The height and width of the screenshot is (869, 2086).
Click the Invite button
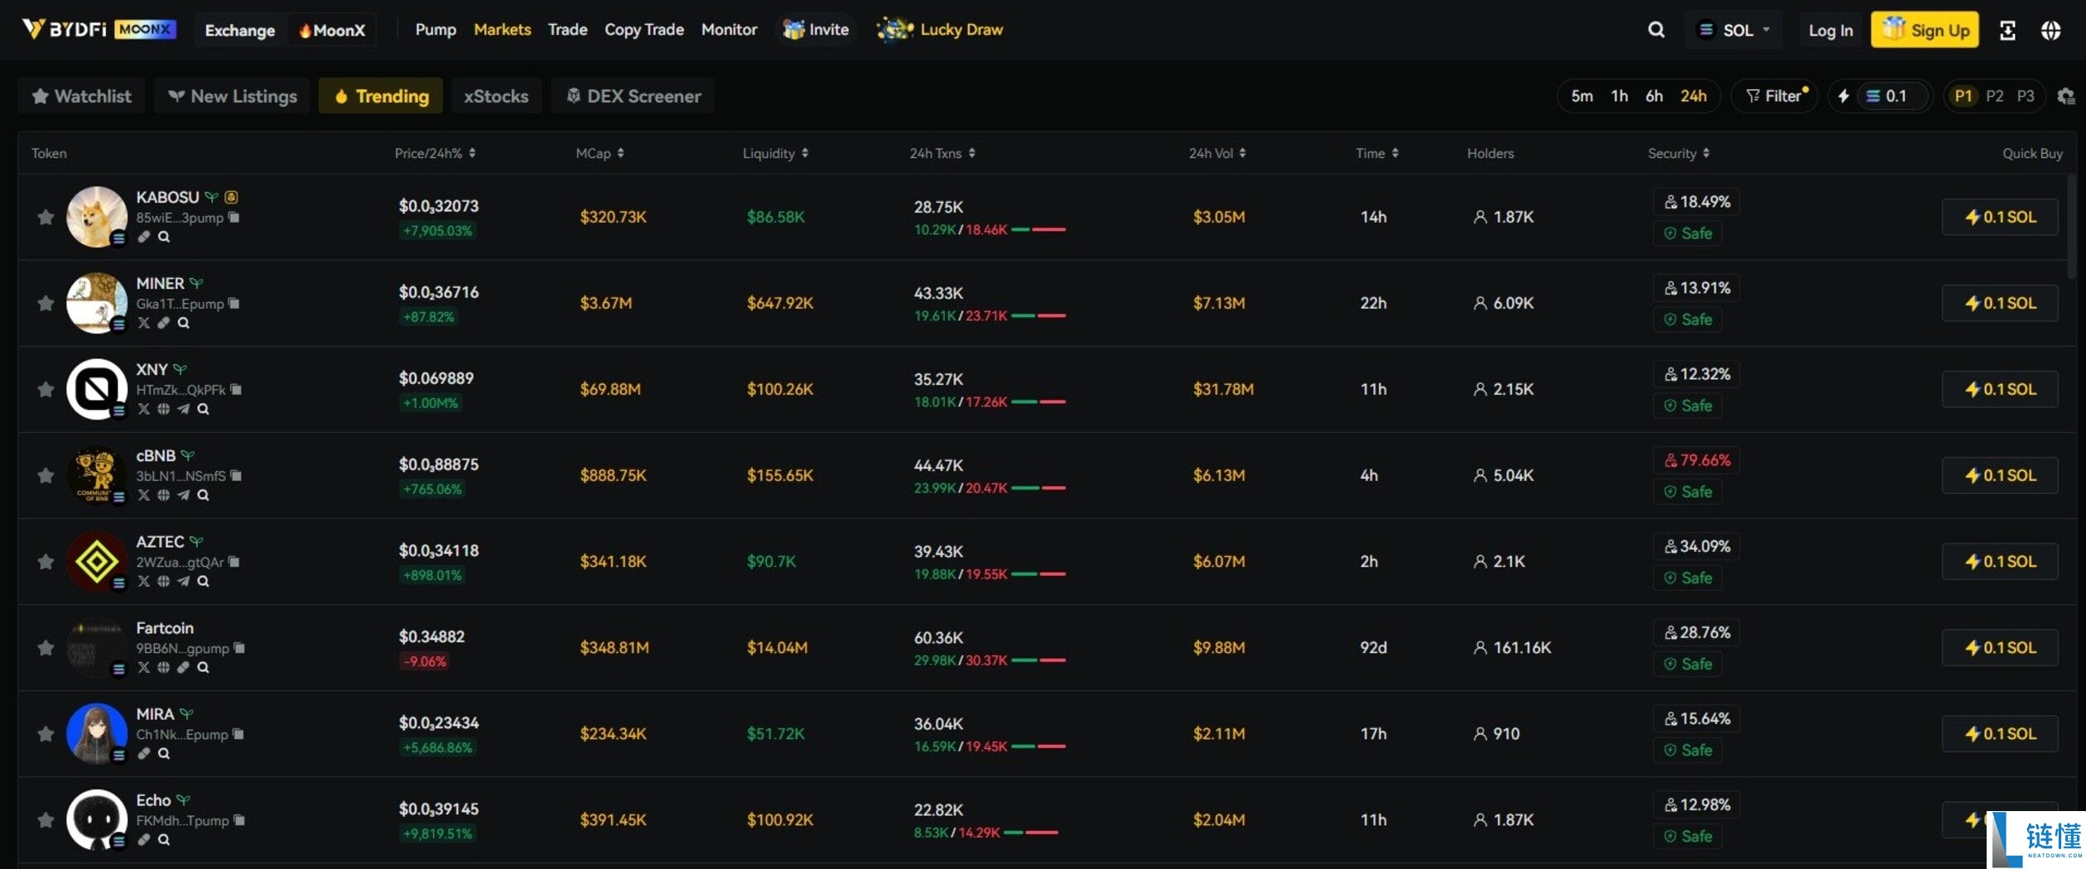pos(816,30)
